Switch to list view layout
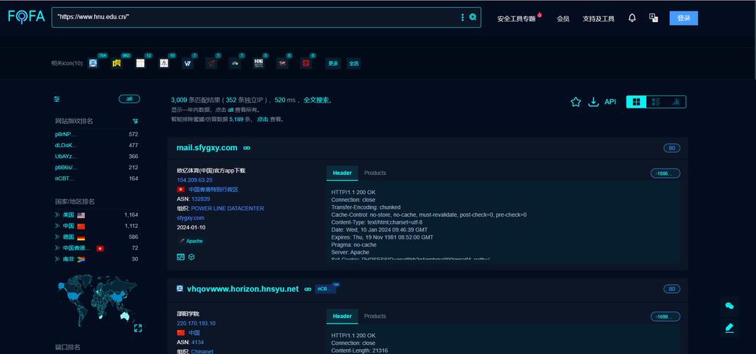The image size is (756, 354). 656,102
